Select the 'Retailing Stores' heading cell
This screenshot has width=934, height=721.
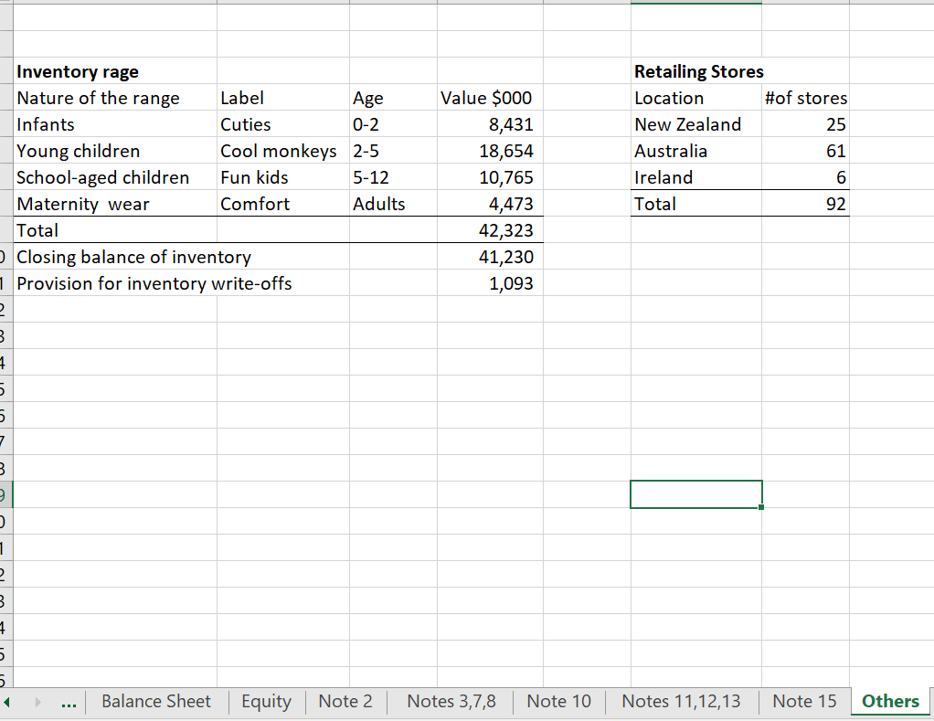(x=695, y=71)
